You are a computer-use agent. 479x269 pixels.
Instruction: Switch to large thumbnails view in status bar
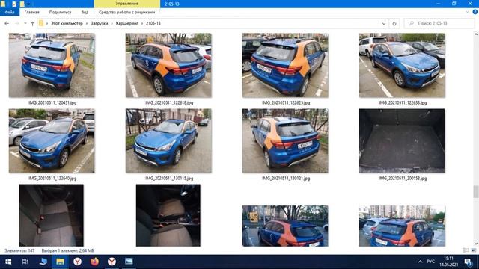pos(474,250)
